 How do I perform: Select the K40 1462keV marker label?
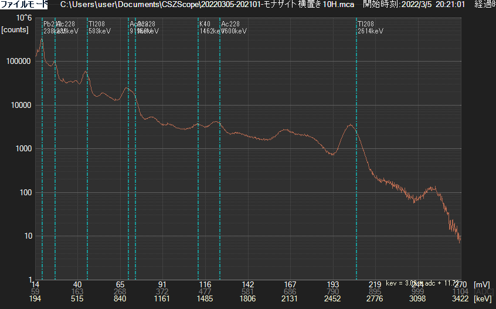210,28
